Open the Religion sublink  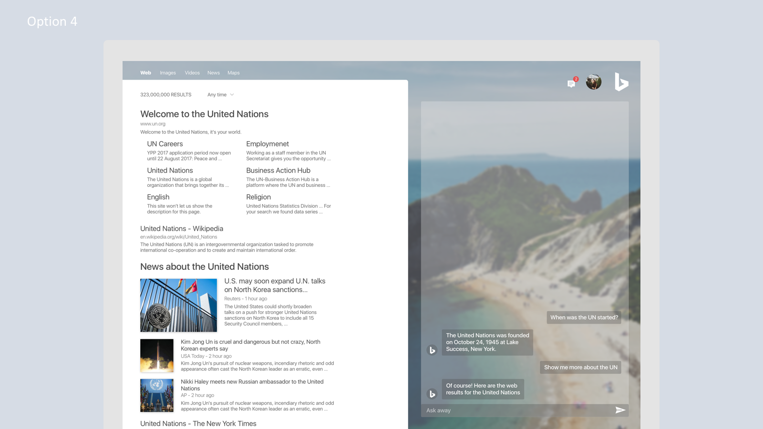258,197
